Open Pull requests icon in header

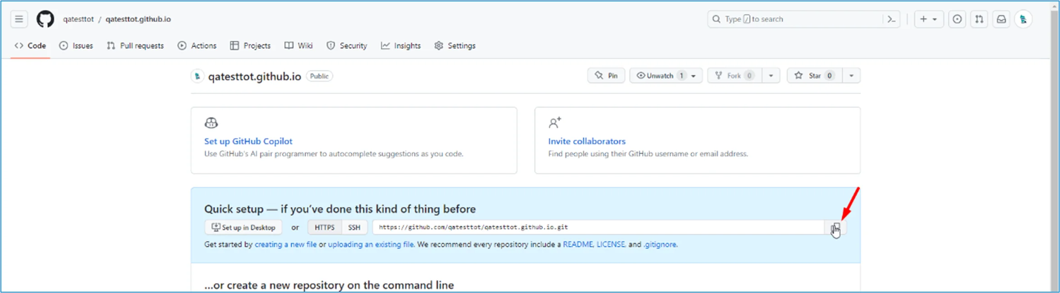tap(979, 19)
